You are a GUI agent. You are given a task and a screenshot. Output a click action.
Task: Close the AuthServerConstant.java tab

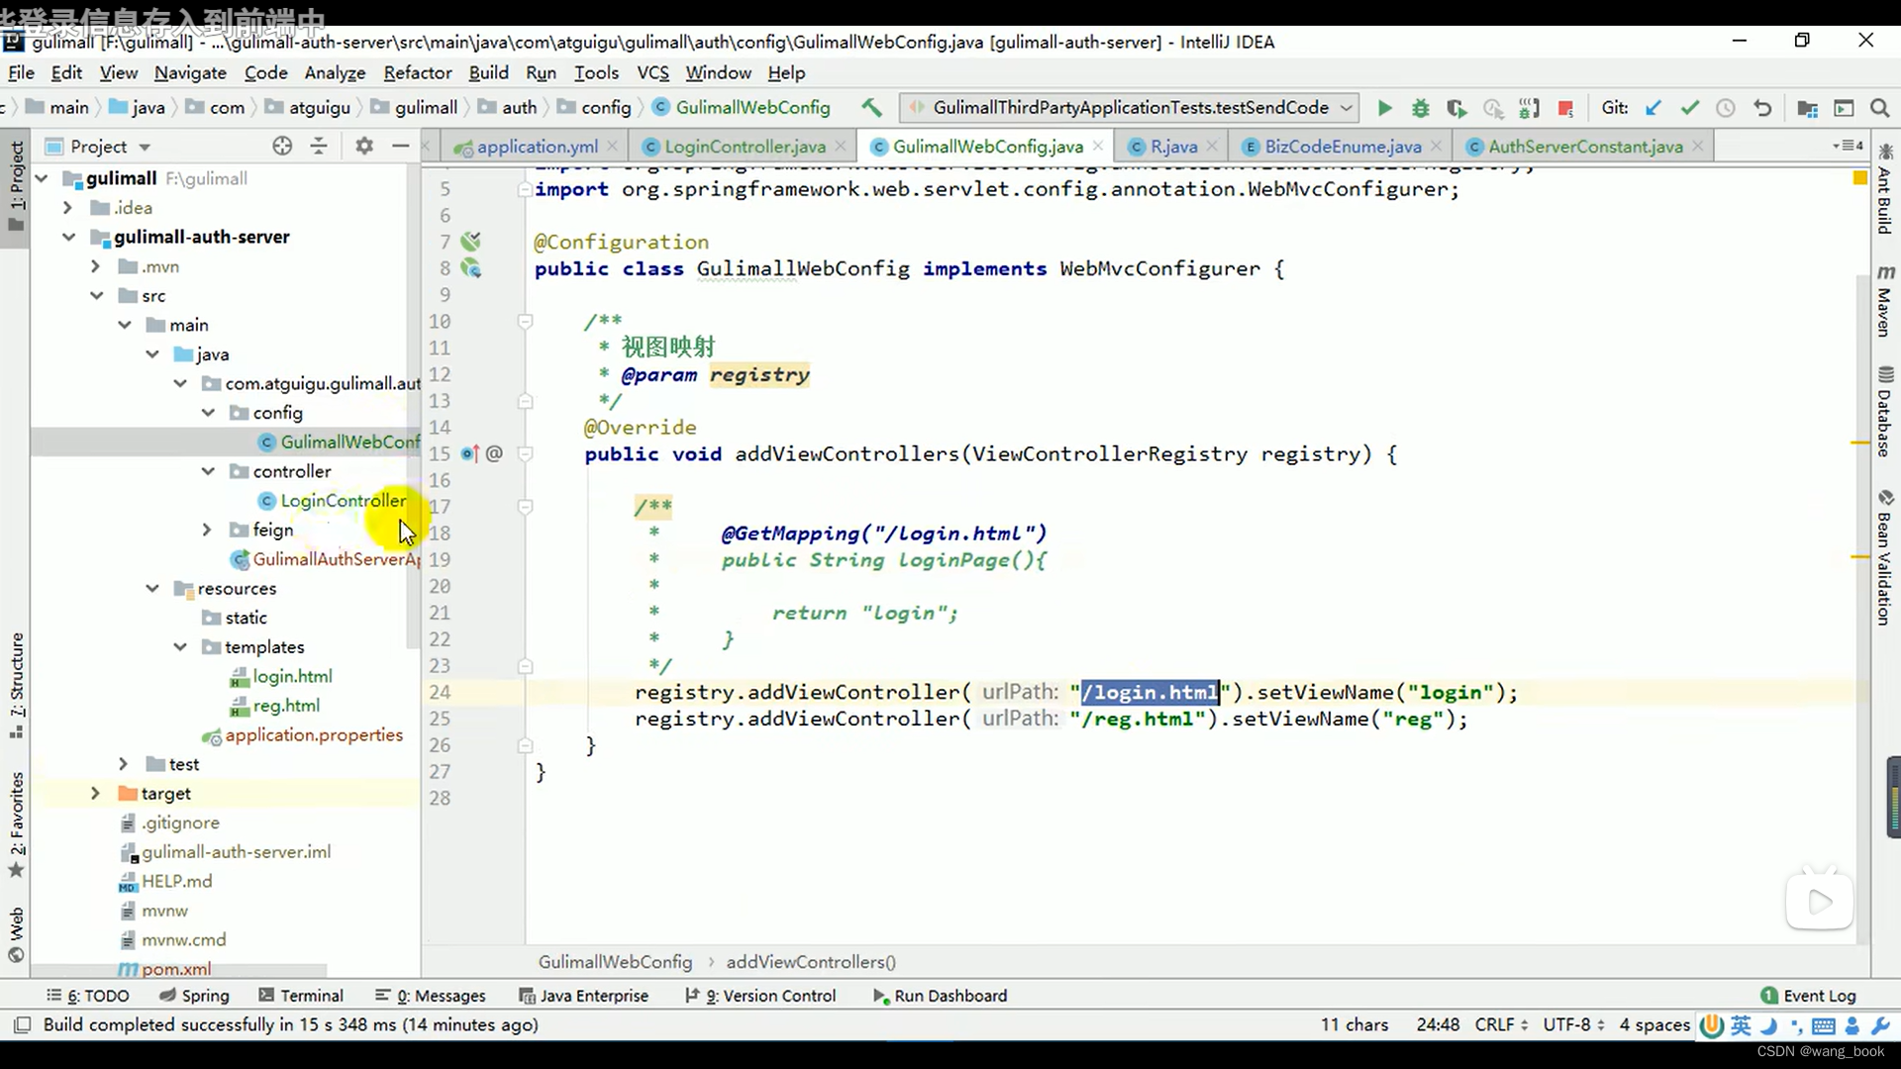point(1698,146)
